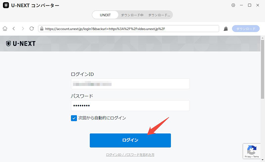Navigate back with the left arrow
The width and height of the screenshot is (265, 162).
coord(14,29)
